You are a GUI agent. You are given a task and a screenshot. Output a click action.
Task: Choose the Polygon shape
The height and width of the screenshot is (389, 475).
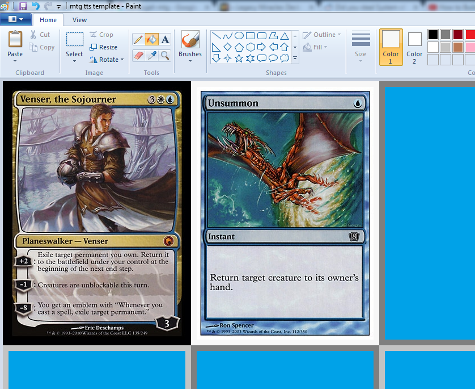click(x=273, y=36)
